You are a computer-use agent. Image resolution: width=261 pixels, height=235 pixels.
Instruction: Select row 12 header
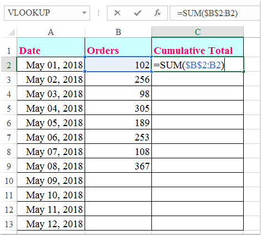9,209
